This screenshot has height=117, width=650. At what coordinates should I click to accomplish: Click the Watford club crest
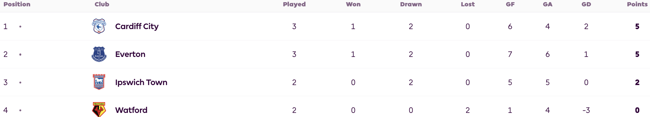click(x=99, y=109)
